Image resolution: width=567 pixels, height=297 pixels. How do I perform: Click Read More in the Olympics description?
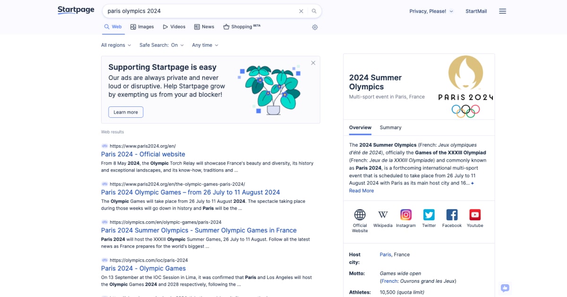coord(361,190)
